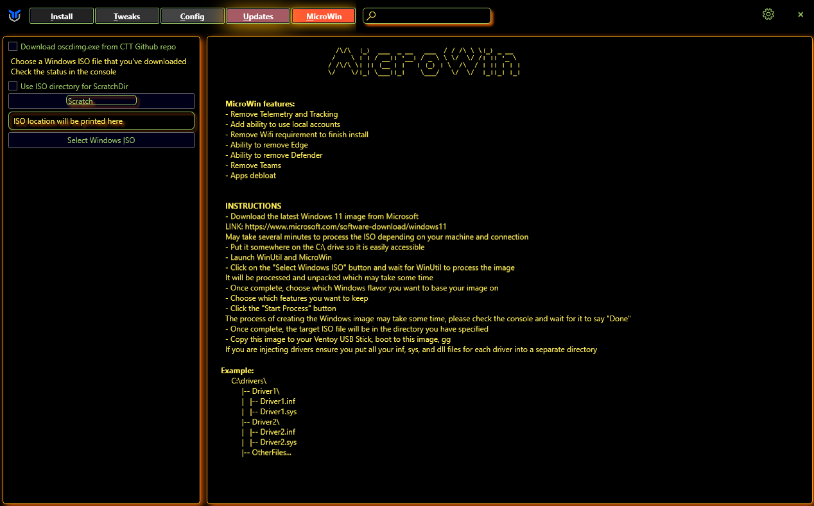Click 'Remove Wifi requirement to finish install' line
The height and width of the screenshot is (506, 814).
[x=297, y=134]
